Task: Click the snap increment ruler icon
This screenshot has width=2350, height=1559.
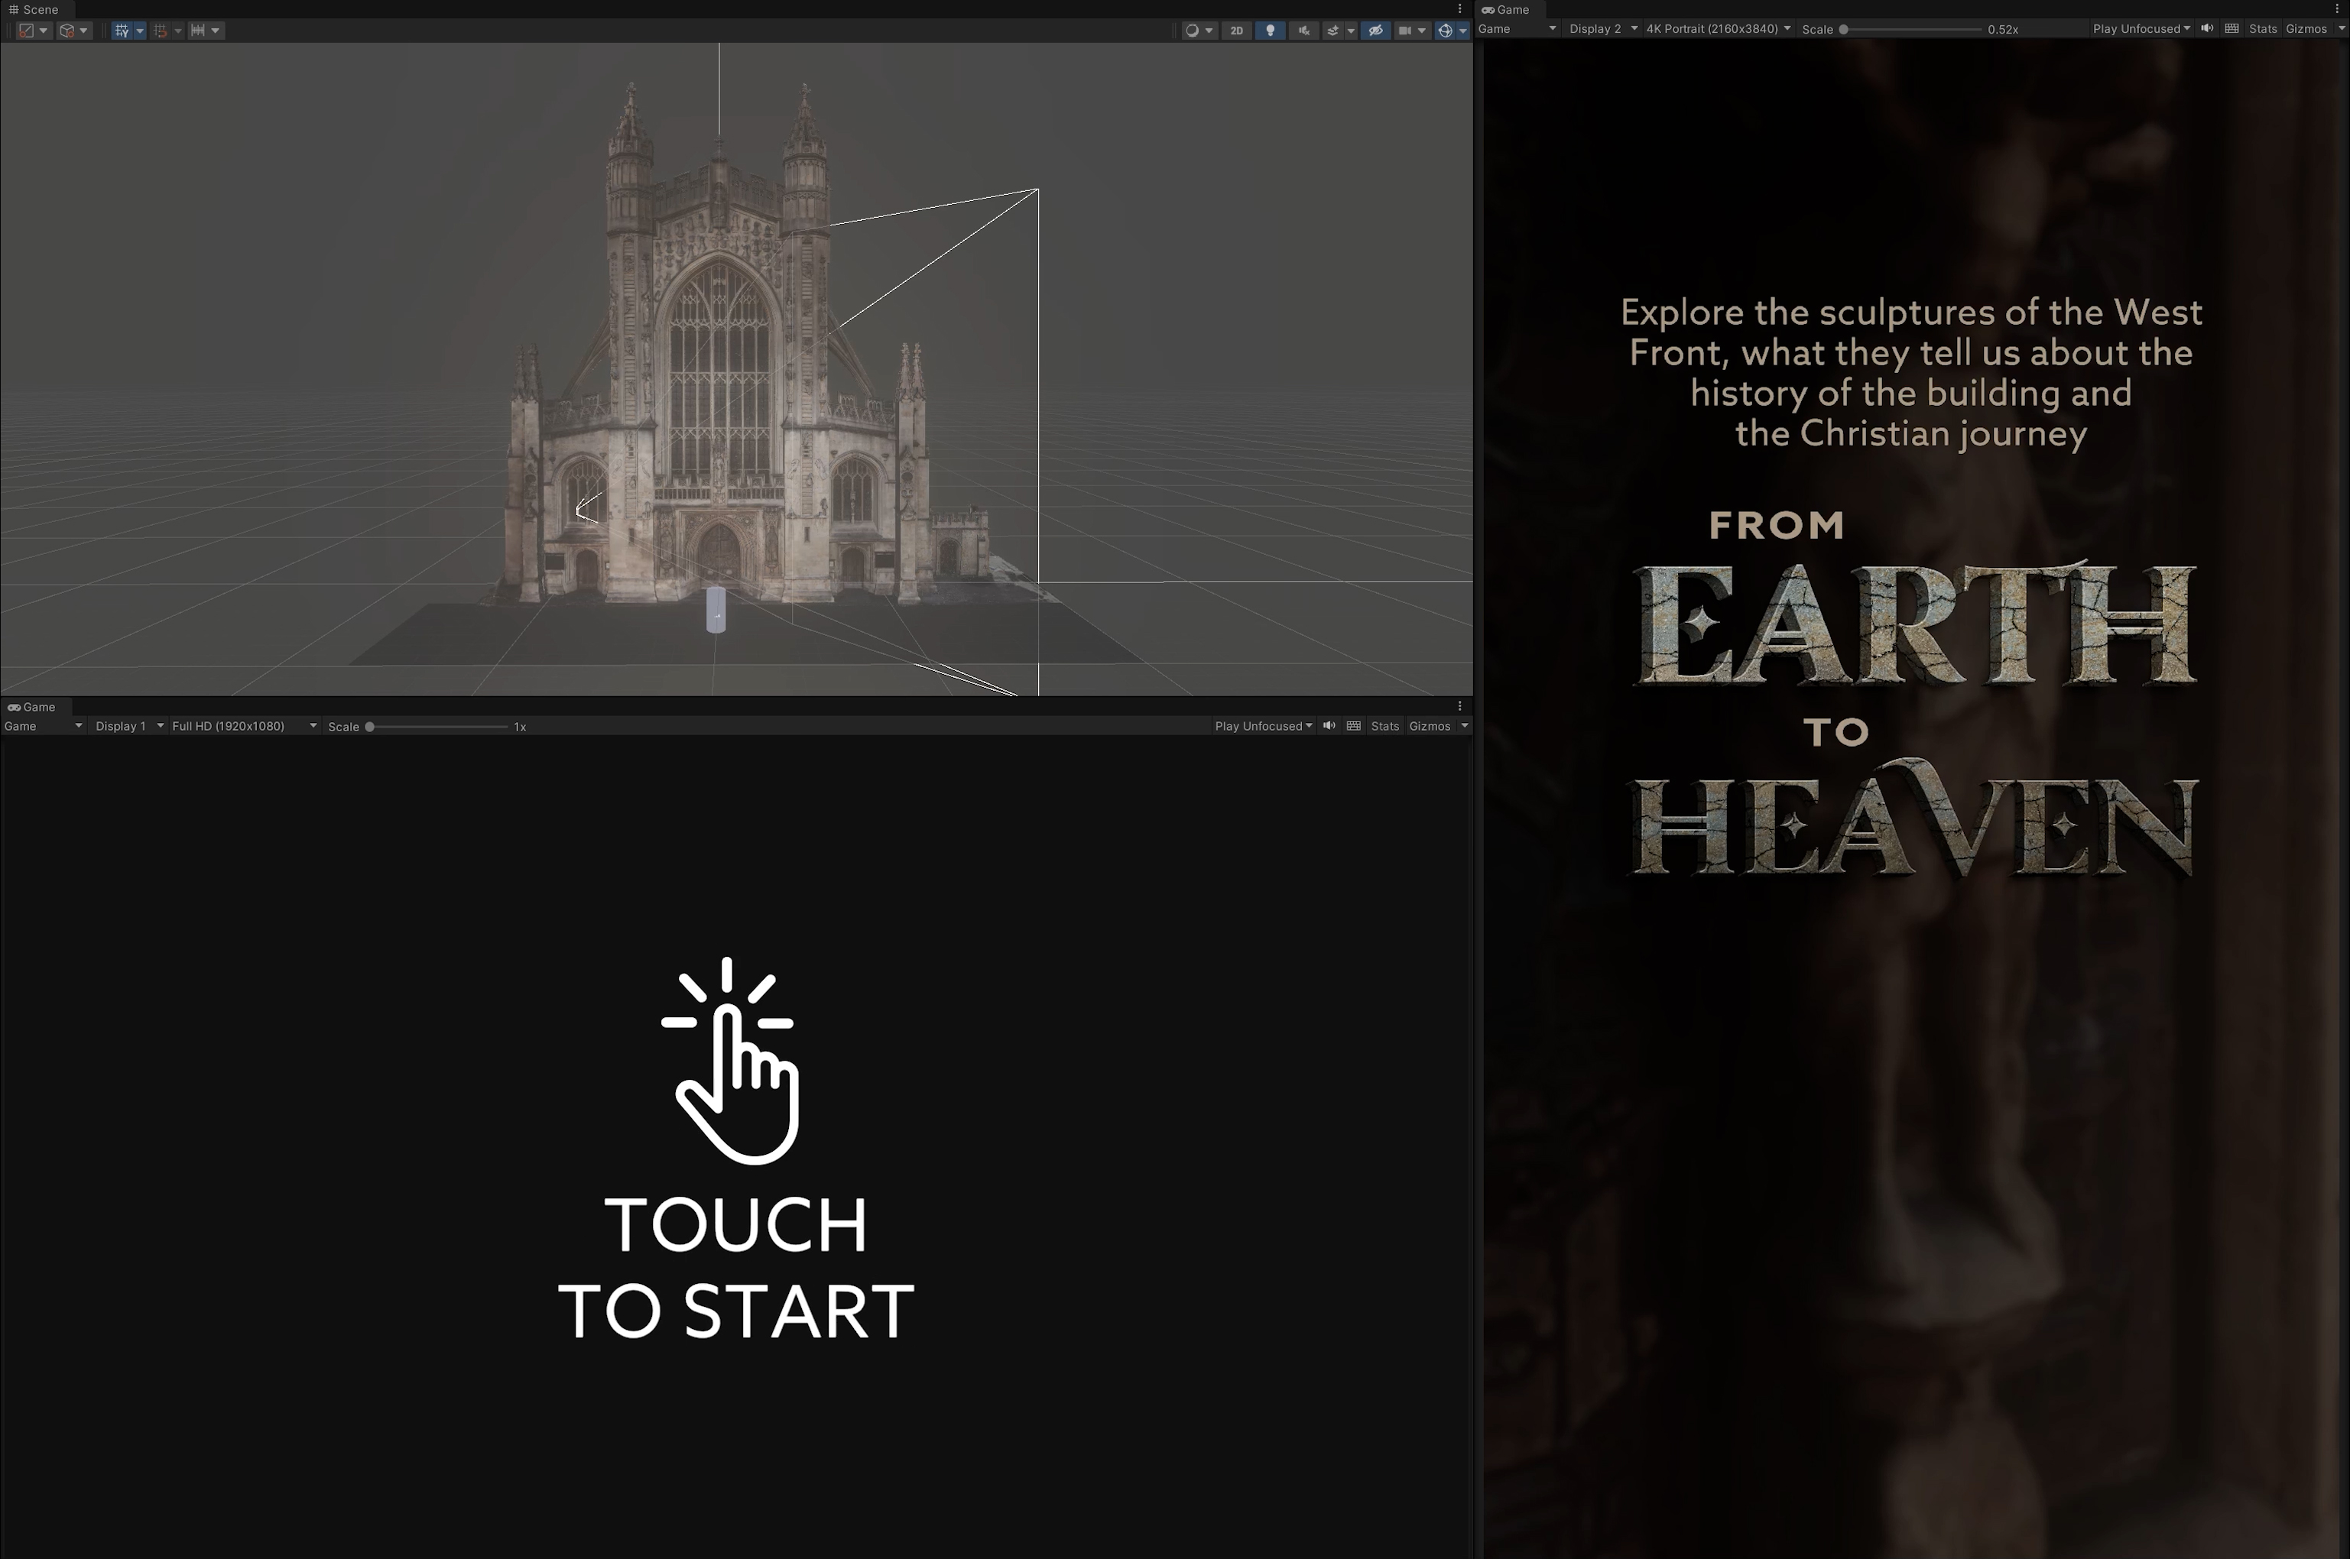Action: coord(198,31)
